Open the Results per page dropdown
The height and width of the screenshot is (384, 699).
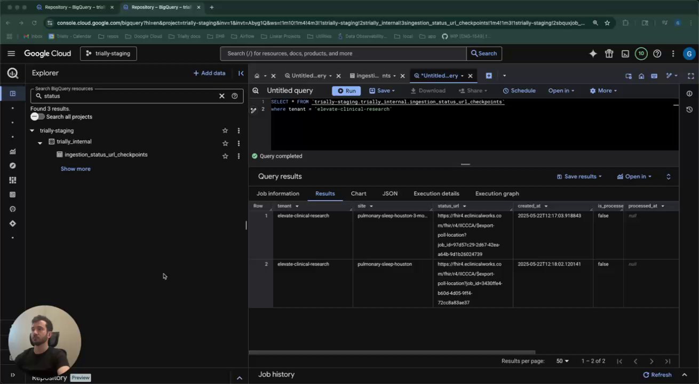(x=562, y=361)
